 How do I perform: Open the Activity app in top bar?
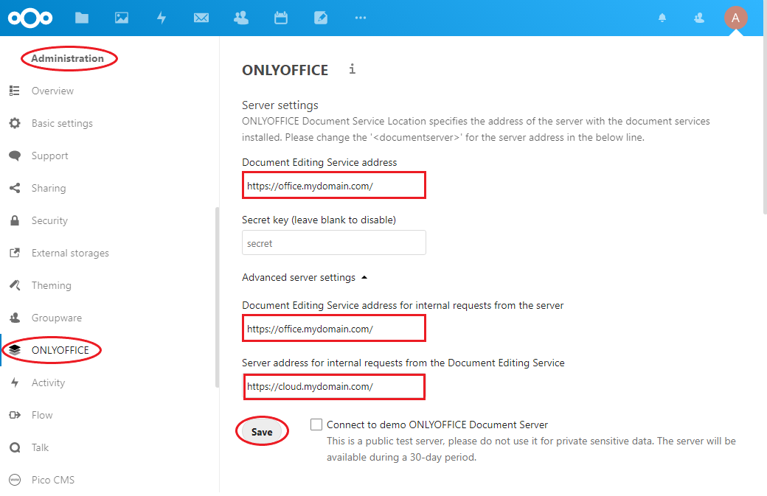tap(162, 18)
